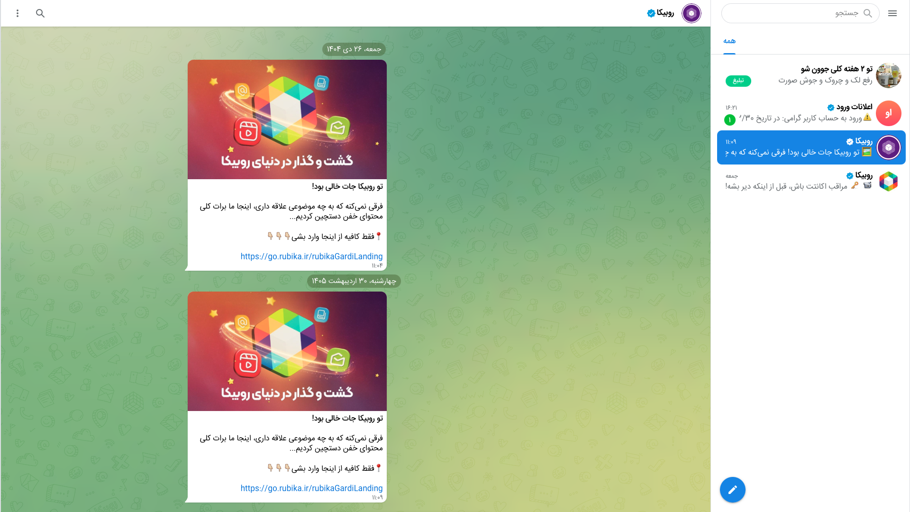Click the روبیکا title in the chat header
This screenshot has height=512, width=910.
coord(665,13)
